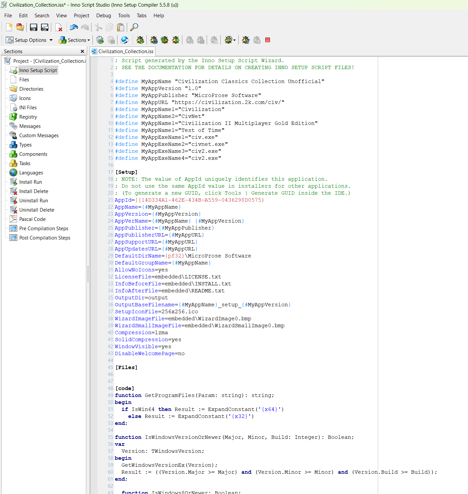Click the ladybug with target icon
The width and height of the screenshot is (468, 494).
[x=228, y=40]
